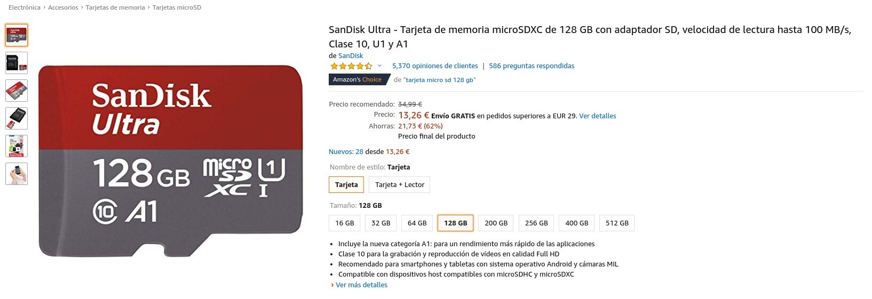
Task: Choose the 512 GB capacity option
Action: [x=617, y=223]
